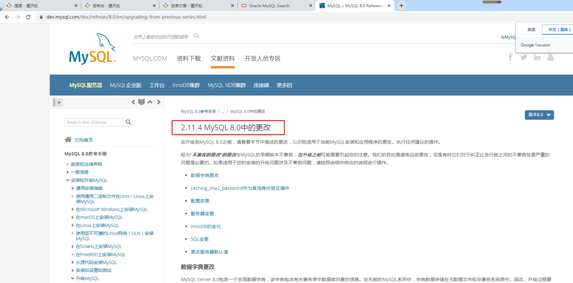Reload the page with refresh icon
This screenshot has width=573, height=283.
[x=28, y=17]
